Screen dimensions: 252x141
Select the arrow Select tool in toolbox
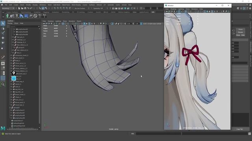[x=3, y=23]
